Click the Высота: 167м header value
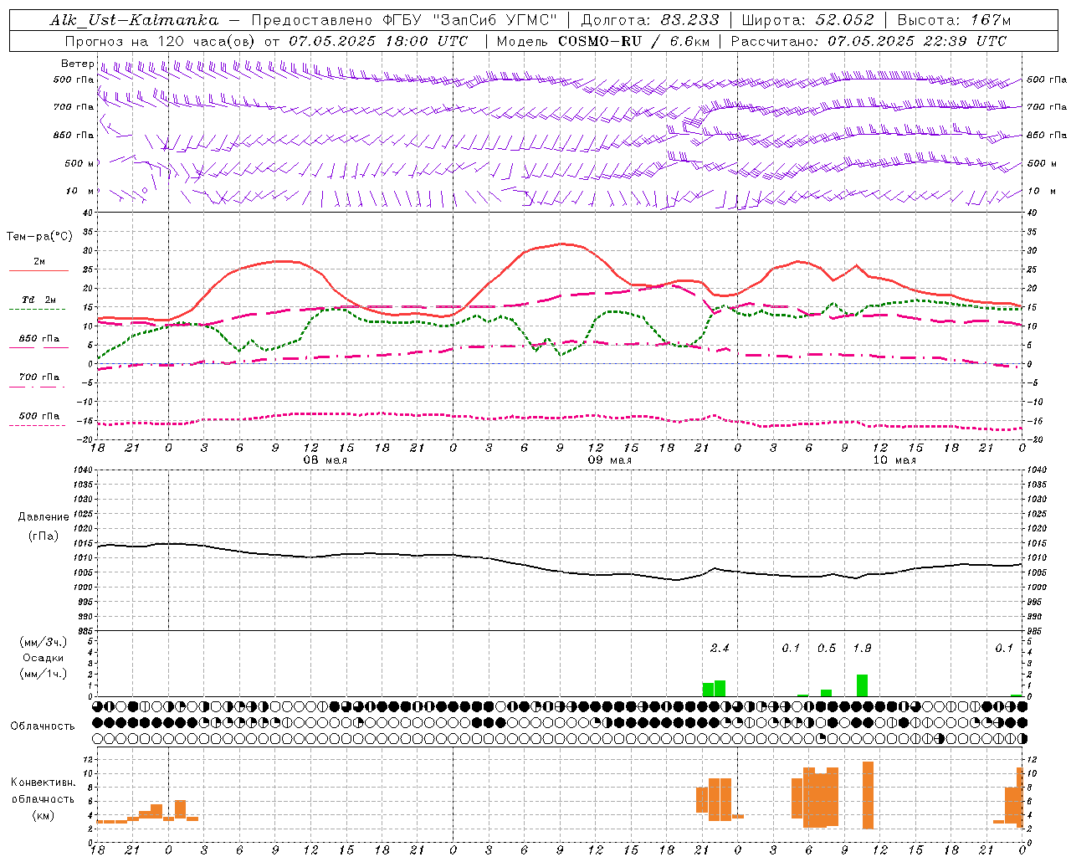Screen dimensions: 1071x857 pyautogui.click(x=954, y=20)
